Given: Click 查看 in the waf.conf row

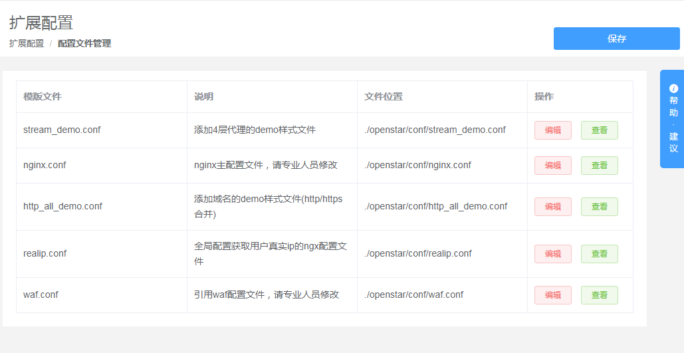Looking at the screenshot, I should point(600,295).
